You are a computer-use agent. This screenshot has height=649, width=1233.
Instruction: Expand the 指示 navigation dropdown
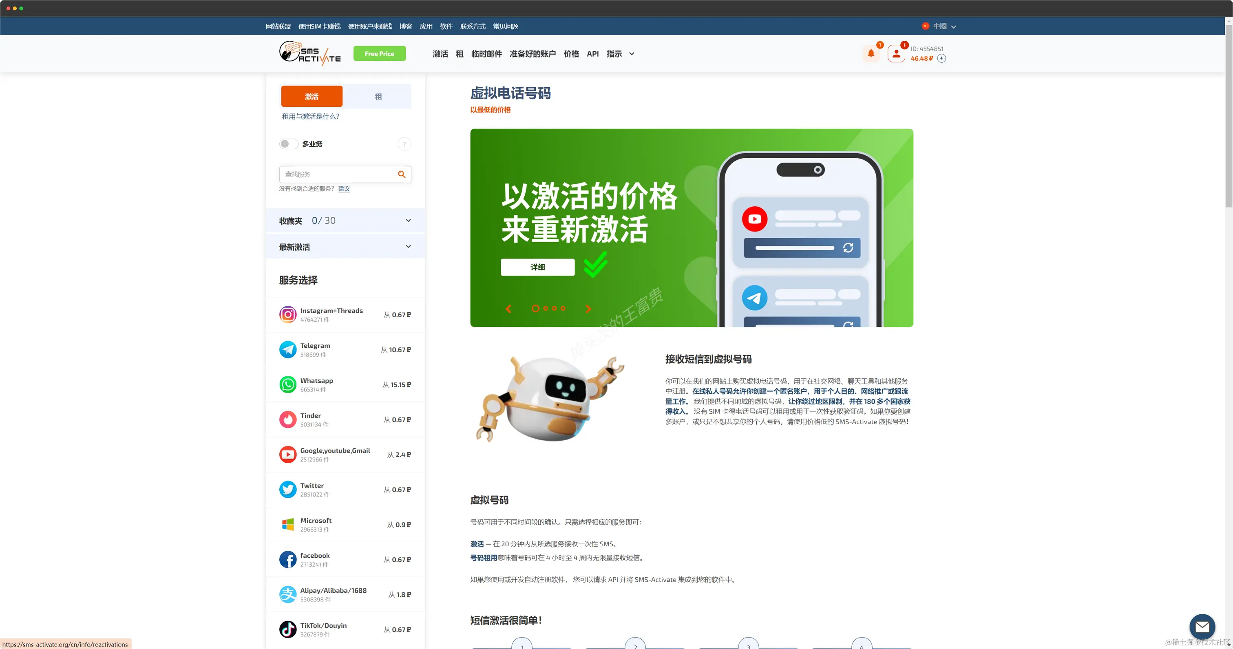coord(620,53)
